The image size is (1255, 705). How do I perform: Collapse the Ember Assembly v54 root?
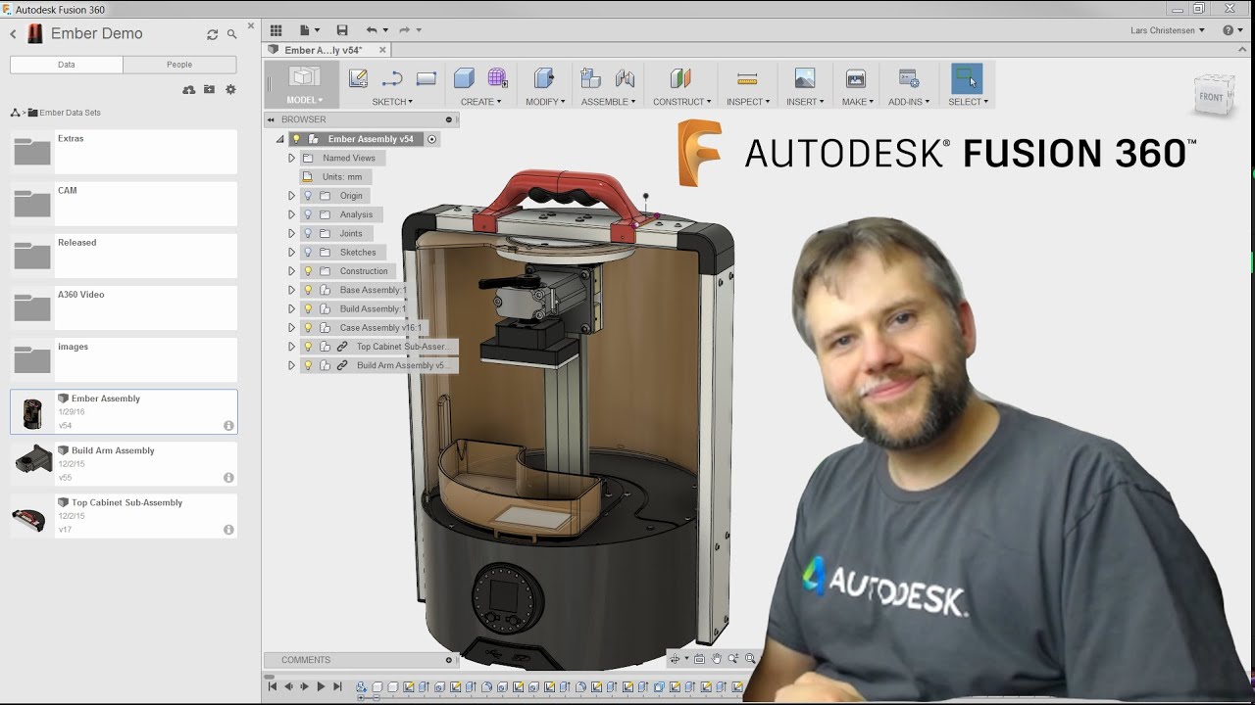pyautogui.click(x=279, y=139)
